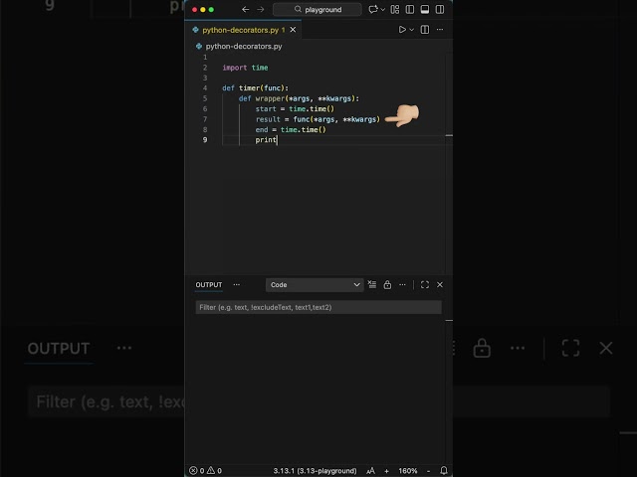The image size is (637, 477).
Task: Click the import time line of code
Action: (x=245, y=68)
